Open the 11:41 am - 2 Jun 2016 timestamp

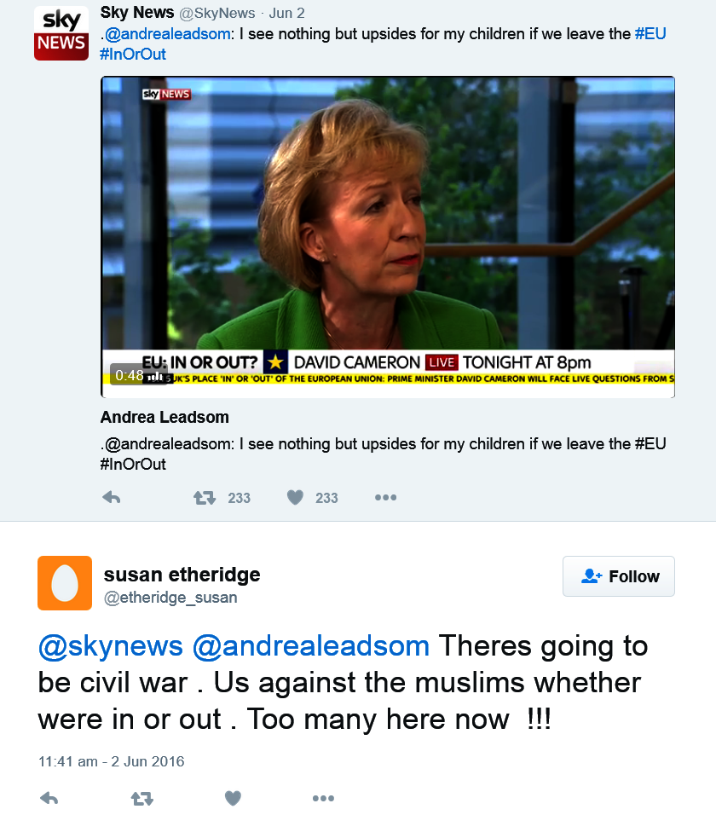click(111, 761)
